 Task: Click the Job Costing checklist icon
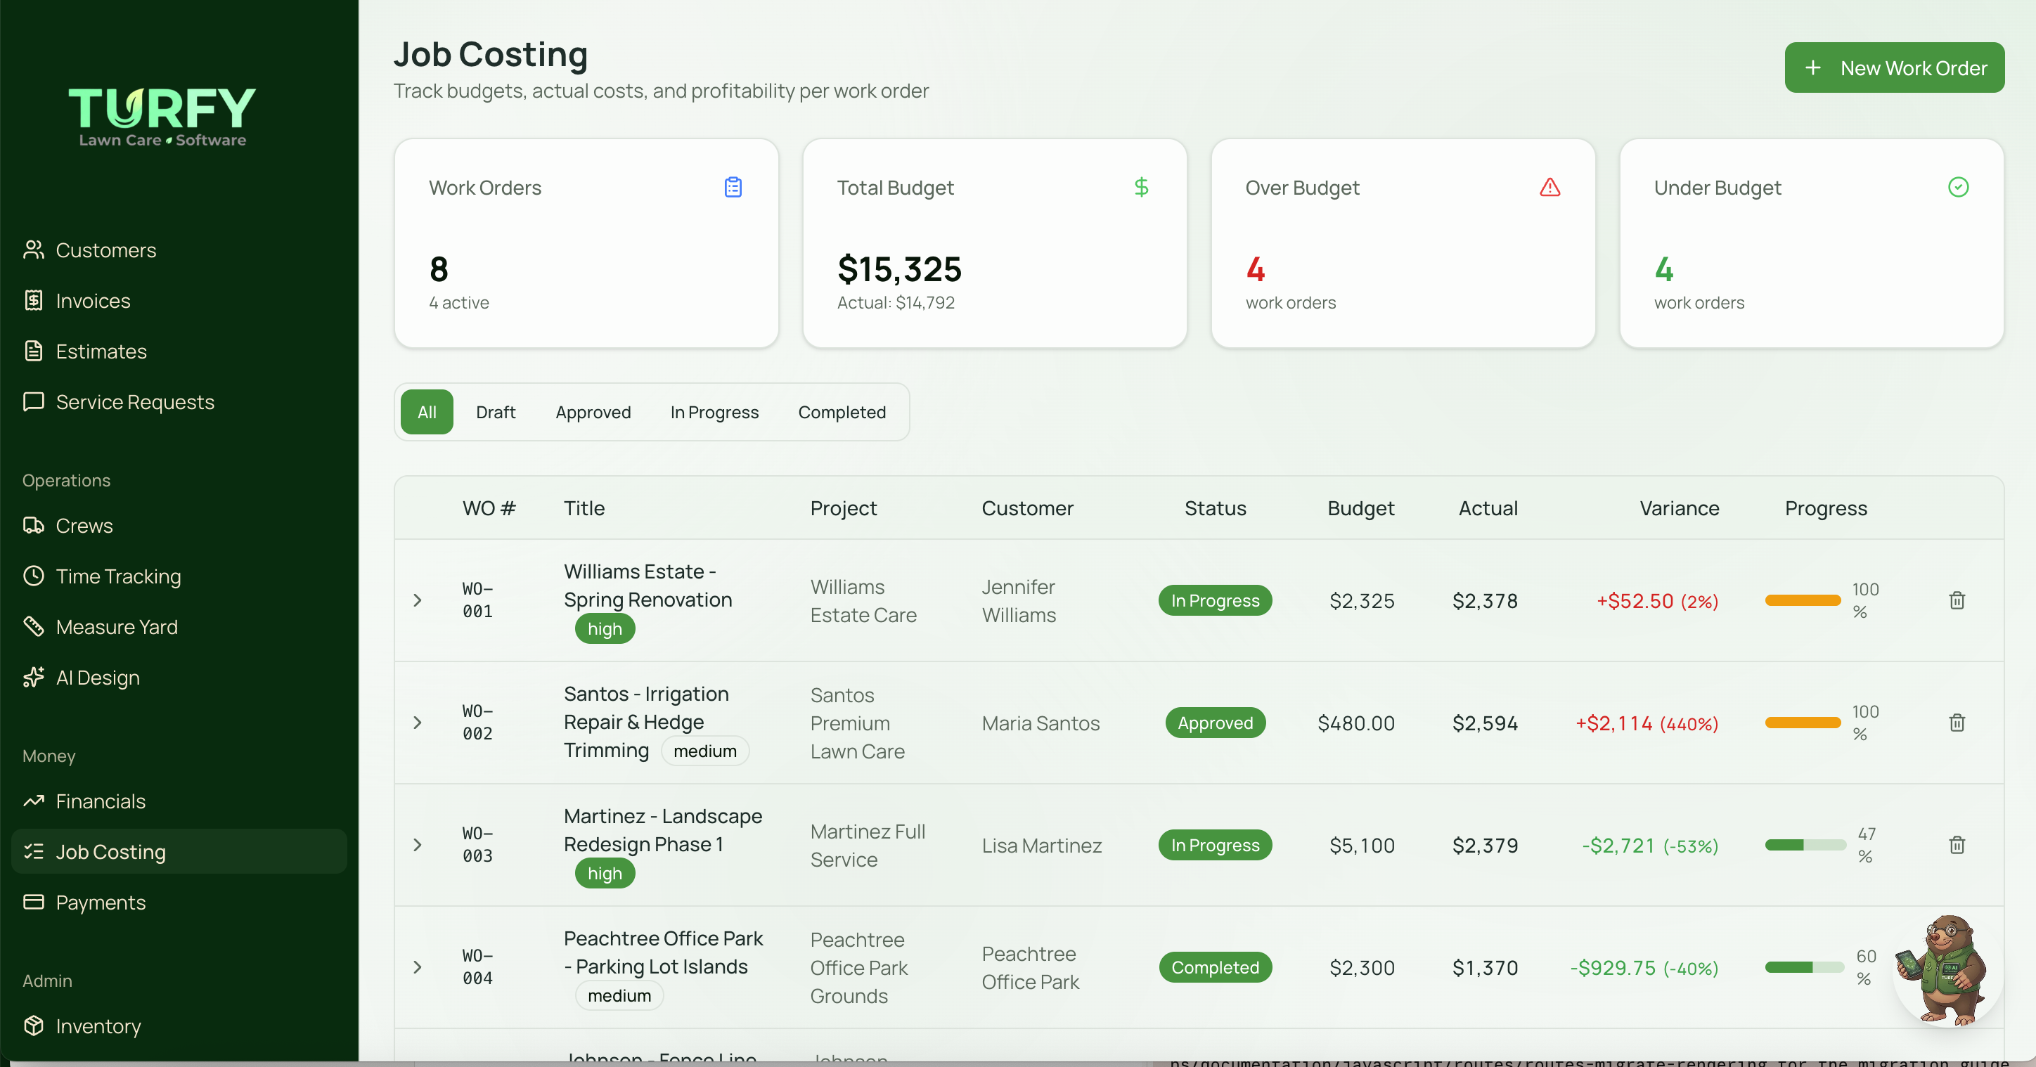click(x=33, y=852)
